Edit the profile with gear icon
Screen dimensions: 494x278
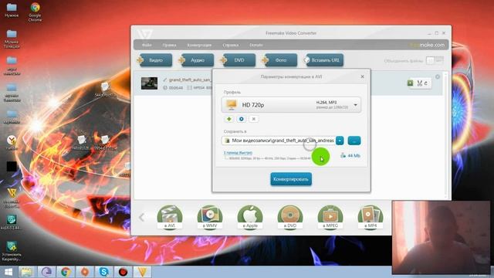tap(242, 119)
